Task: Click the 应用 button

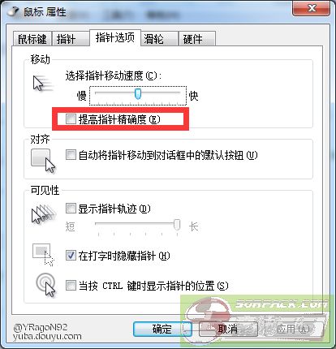Action: pyautogui.click(x=293, y=329)
